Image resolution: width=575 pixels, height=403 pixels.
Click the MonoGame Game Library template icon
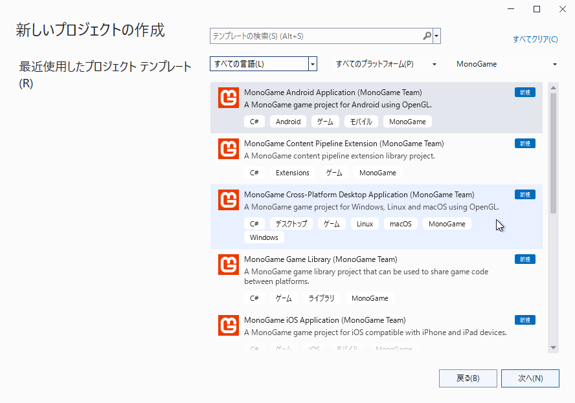click(229, 265)
